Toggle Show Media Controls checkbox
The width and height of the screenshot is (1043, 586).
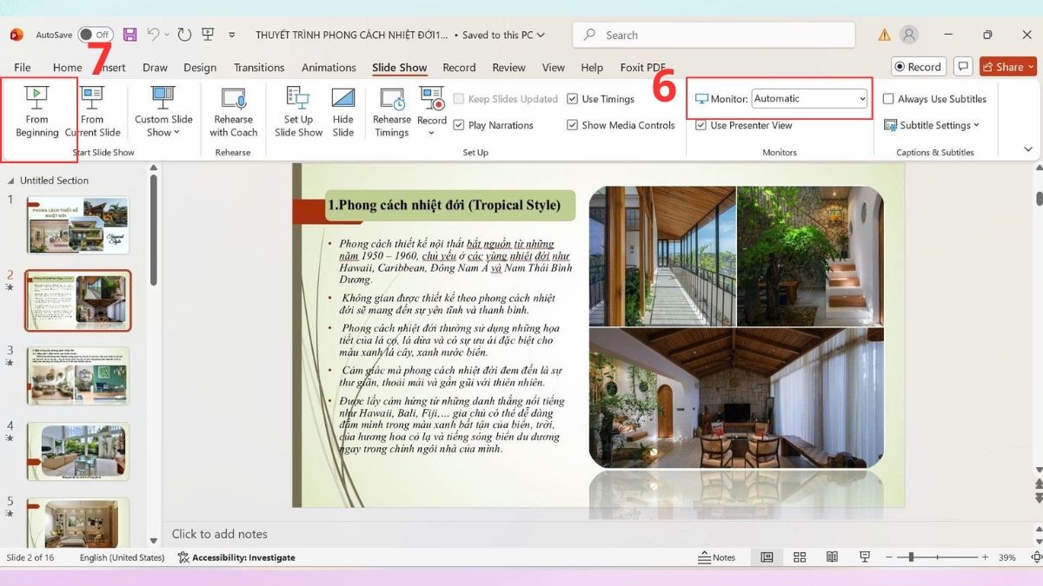(621, 125)
